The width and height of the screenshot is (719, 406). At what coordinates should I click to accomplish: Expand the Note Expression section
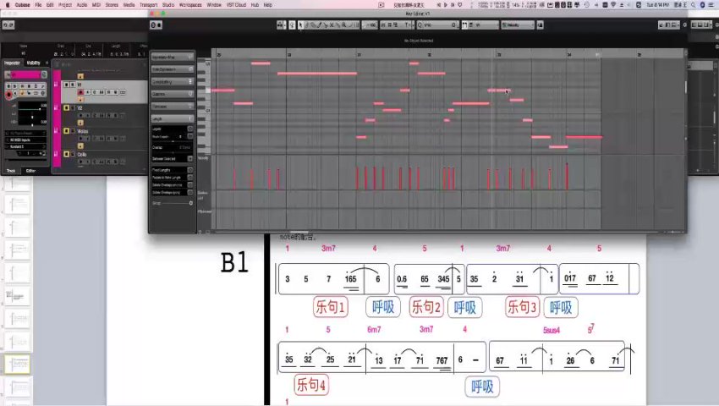[x=172, y=69]
